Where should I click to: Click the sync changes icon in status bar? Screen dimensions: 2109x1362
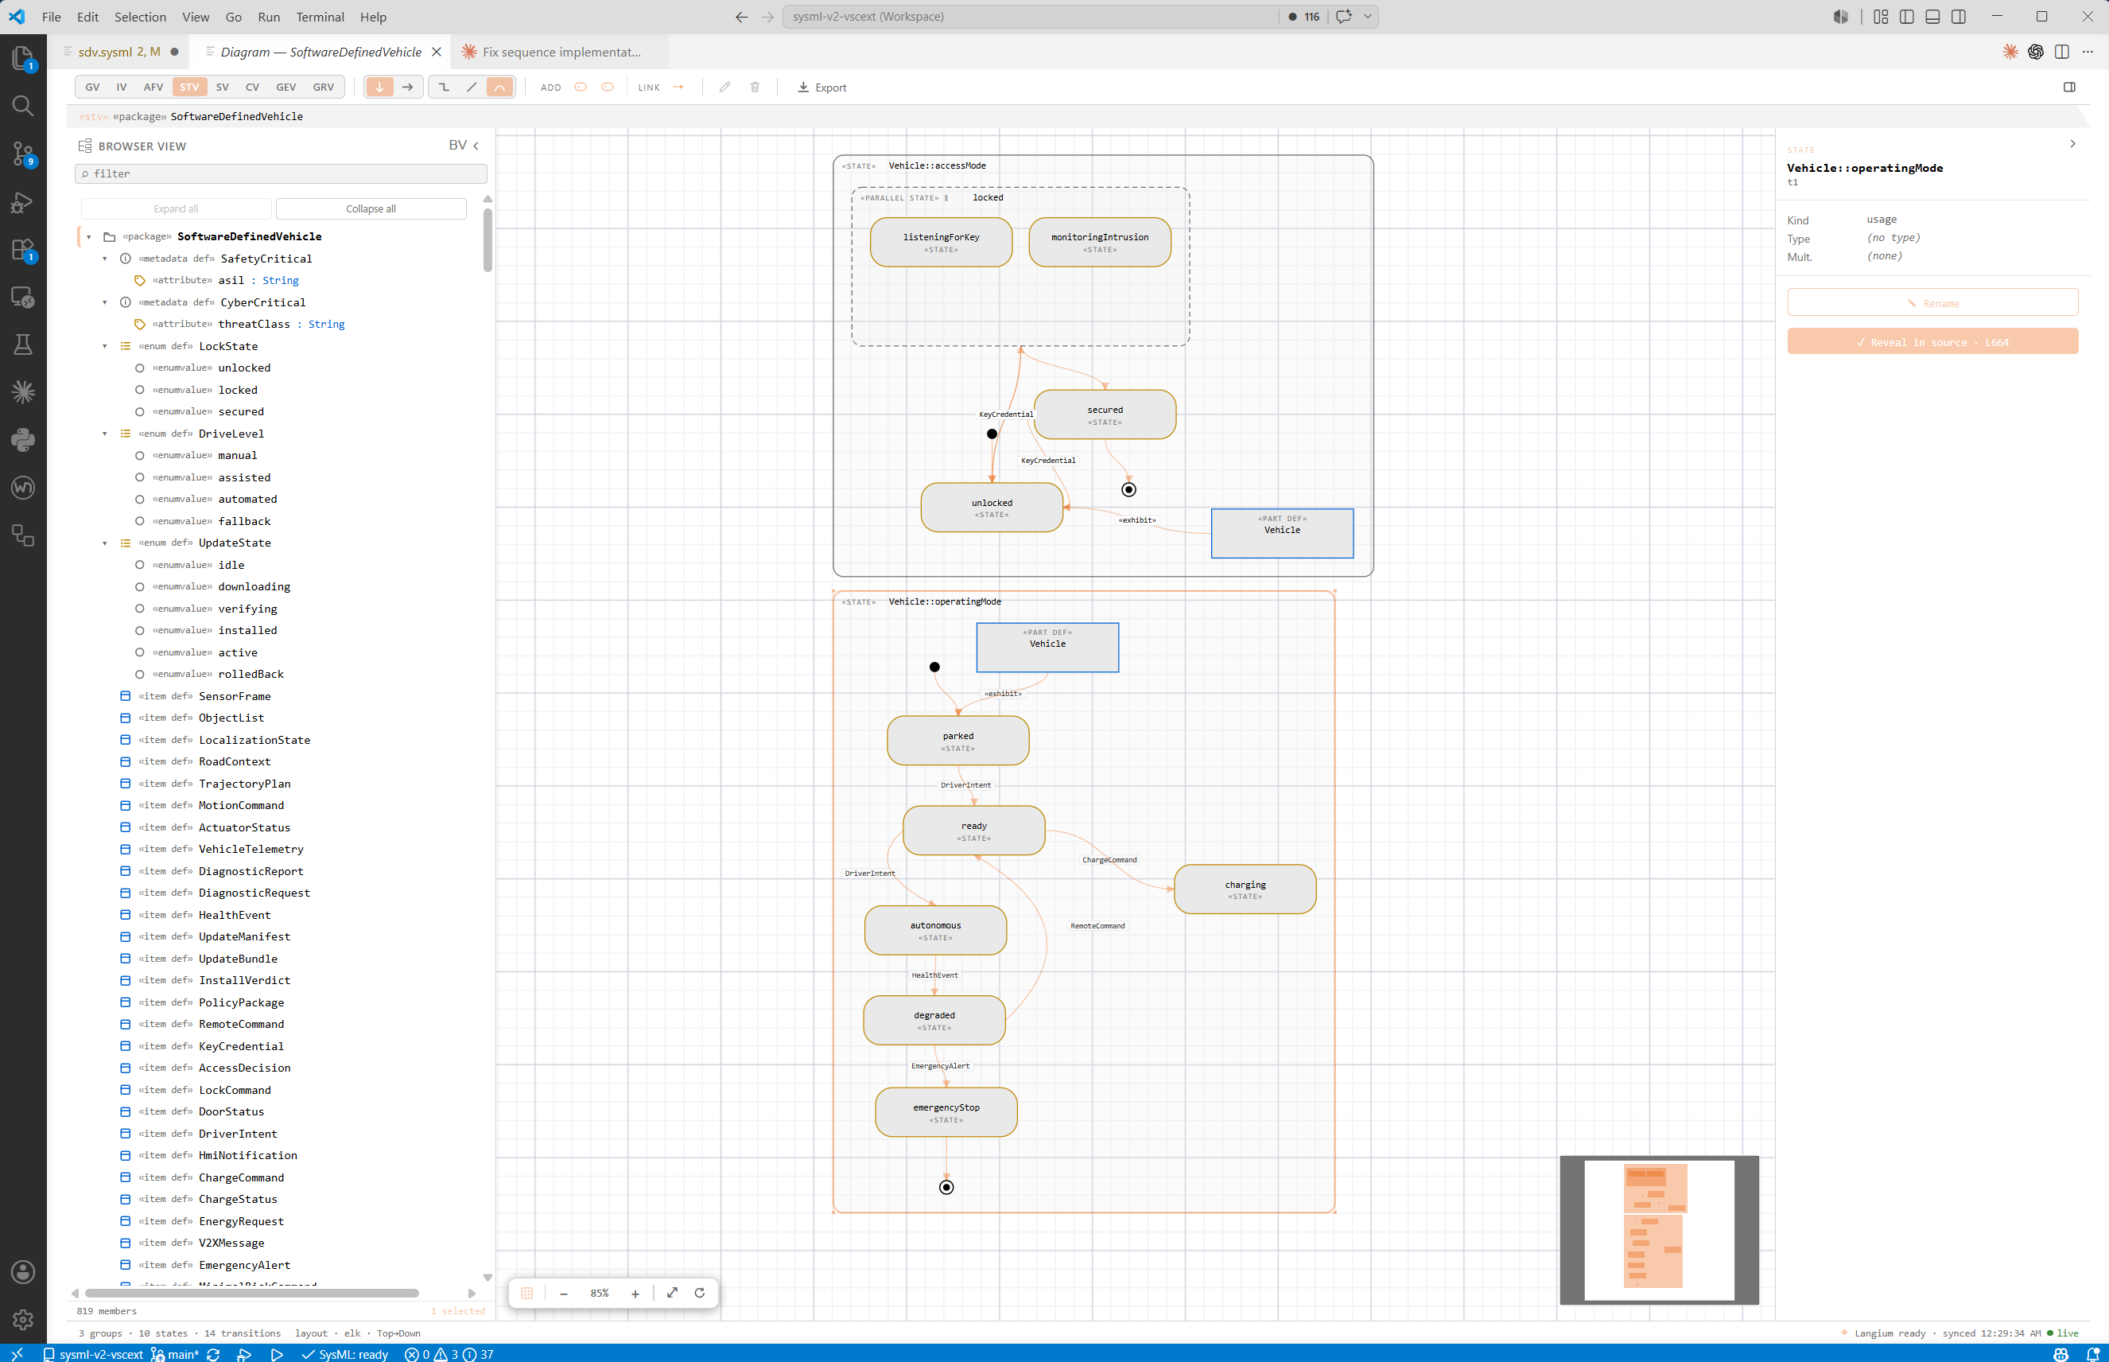pyautogui.click(x=213, y=1354)
